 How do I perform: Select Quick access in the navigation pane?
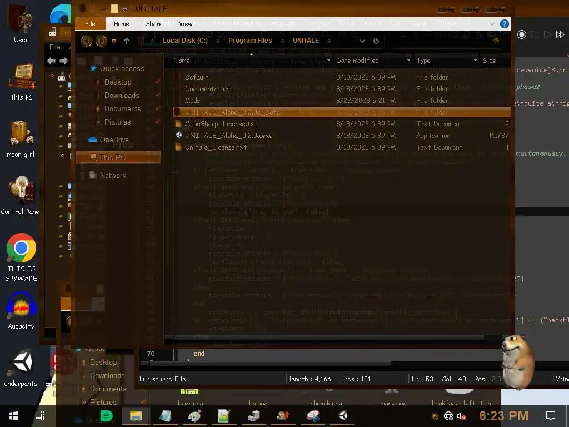[122, 68]
